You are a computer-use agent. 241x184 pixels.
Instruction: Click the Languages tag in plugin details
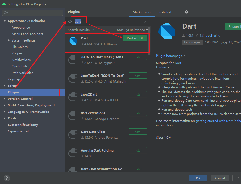click(x=192, y=42)
